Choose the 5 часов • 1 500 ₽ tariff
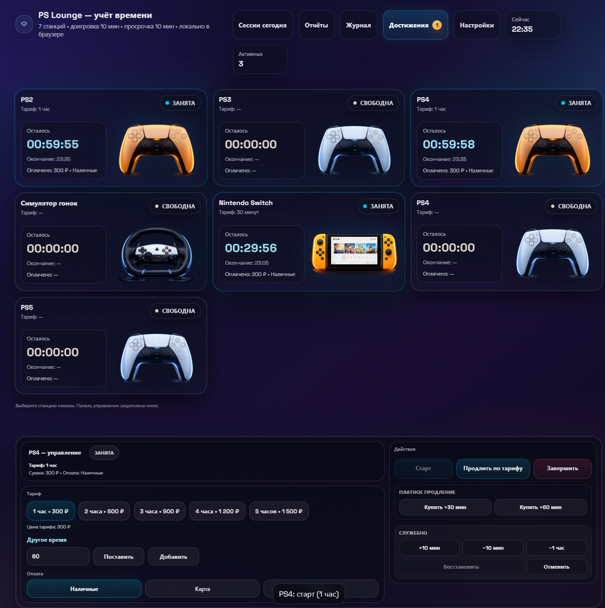 pyautogui.click(x=279, y=511)
